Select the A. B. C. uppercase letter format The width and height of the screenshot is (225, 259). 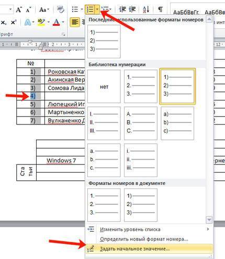tap(141, 123)
